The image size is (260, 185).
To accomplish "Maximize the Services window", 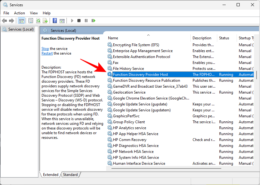I will tap(238, 5).
